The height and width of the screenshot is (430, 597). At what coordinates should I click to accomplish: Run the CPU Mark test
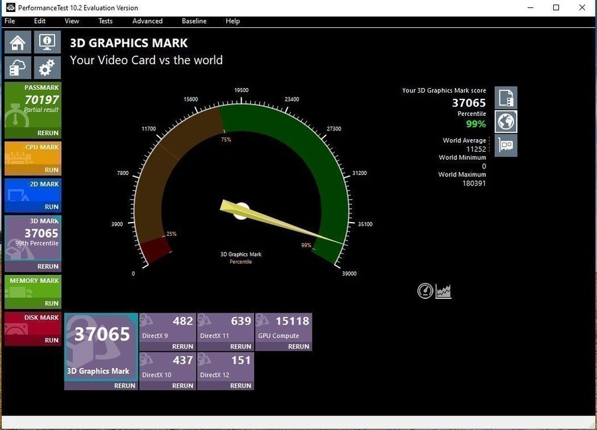51,170
